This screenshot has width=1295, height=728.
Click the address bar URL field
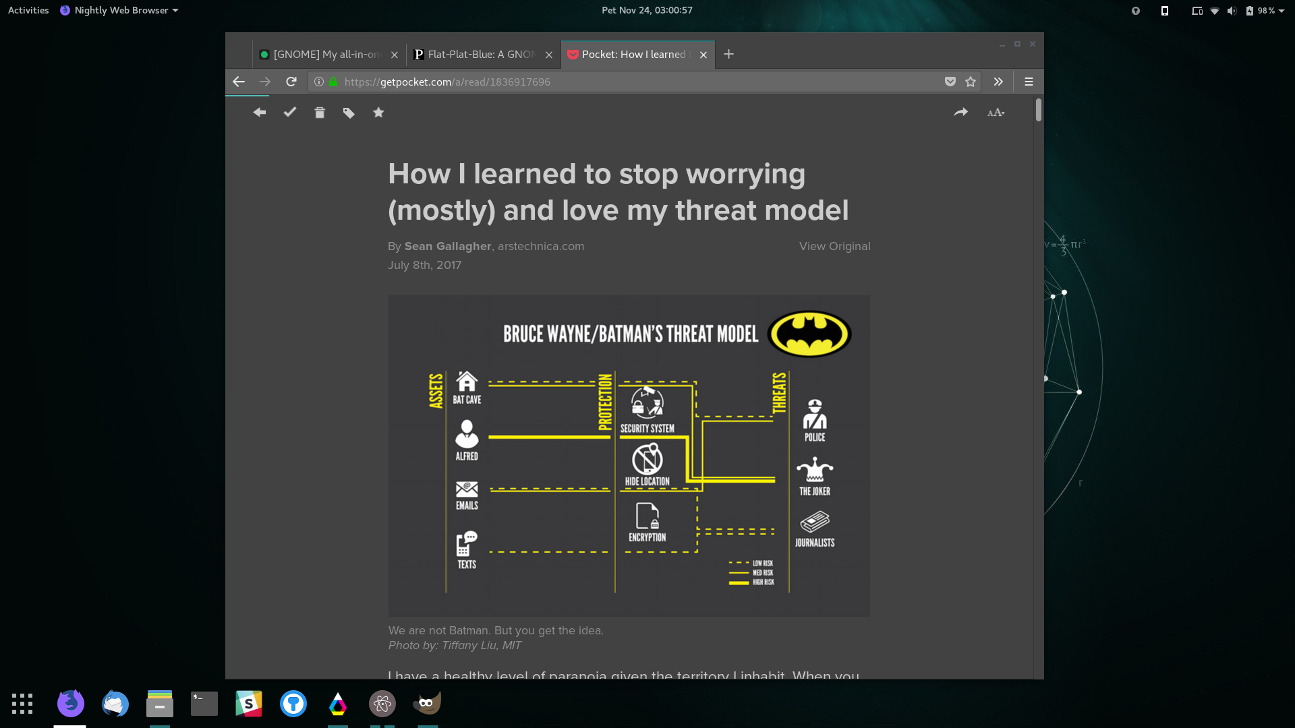coord(634,82)
